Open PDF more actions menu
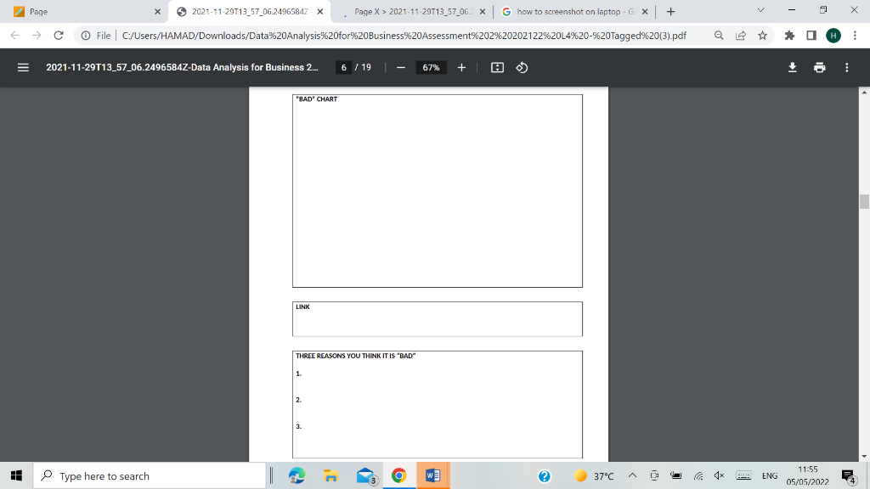Image resolution: width=870 pixels, height=489 pixels. (x=846, y=67)
